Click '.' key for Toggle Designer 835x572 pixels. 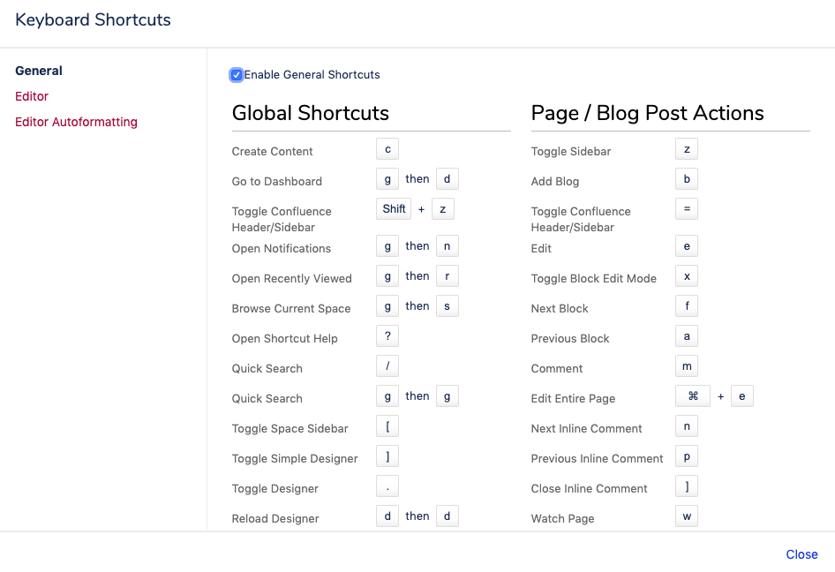click(387, 486)
